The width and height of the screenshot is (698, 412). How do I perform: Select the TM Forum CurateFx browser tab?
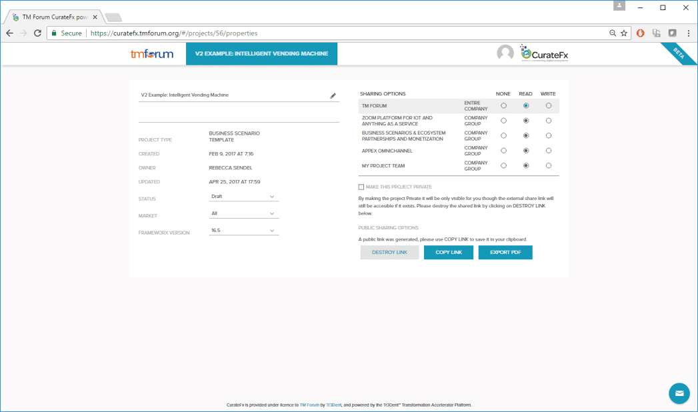click(53, 17)
